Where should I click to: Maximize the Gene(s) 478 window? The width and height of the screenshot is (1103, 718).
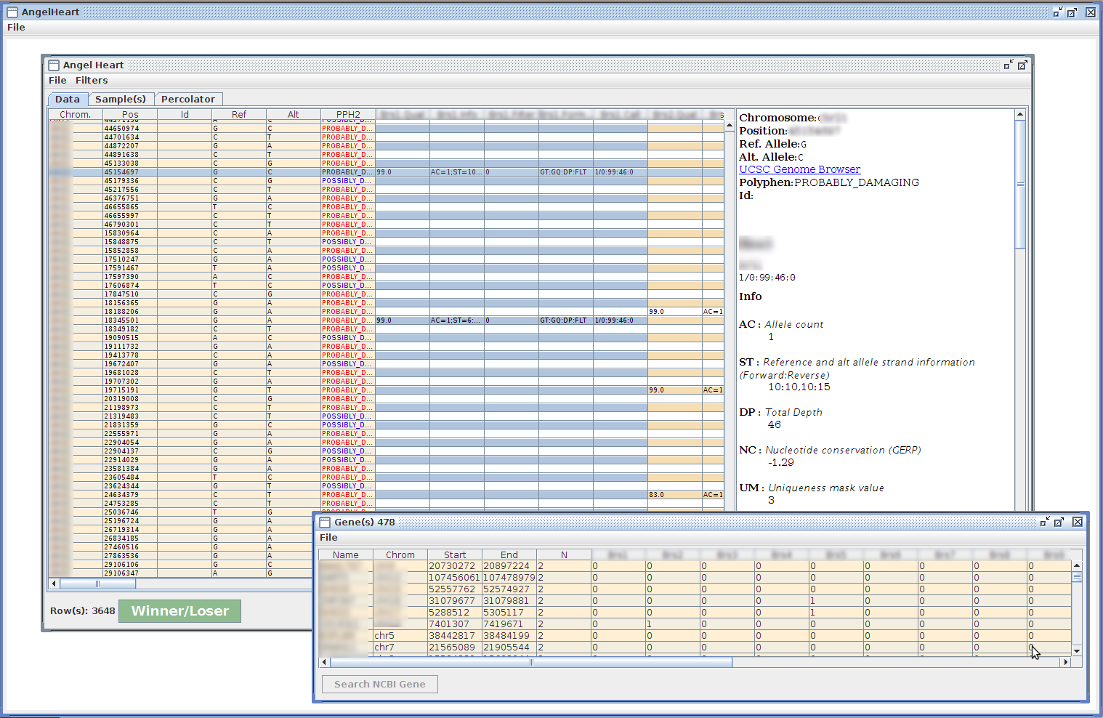(x=1059, y=522)
